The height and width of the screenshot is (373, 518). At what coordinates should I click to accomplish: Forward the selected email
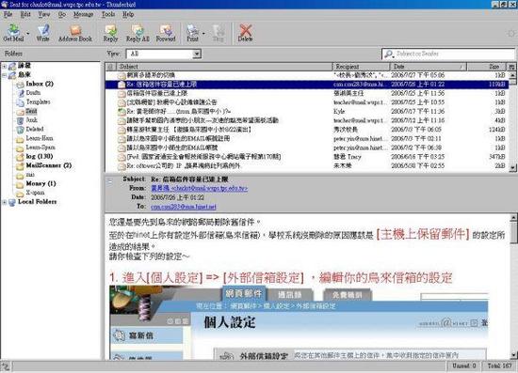click(166, 33)
